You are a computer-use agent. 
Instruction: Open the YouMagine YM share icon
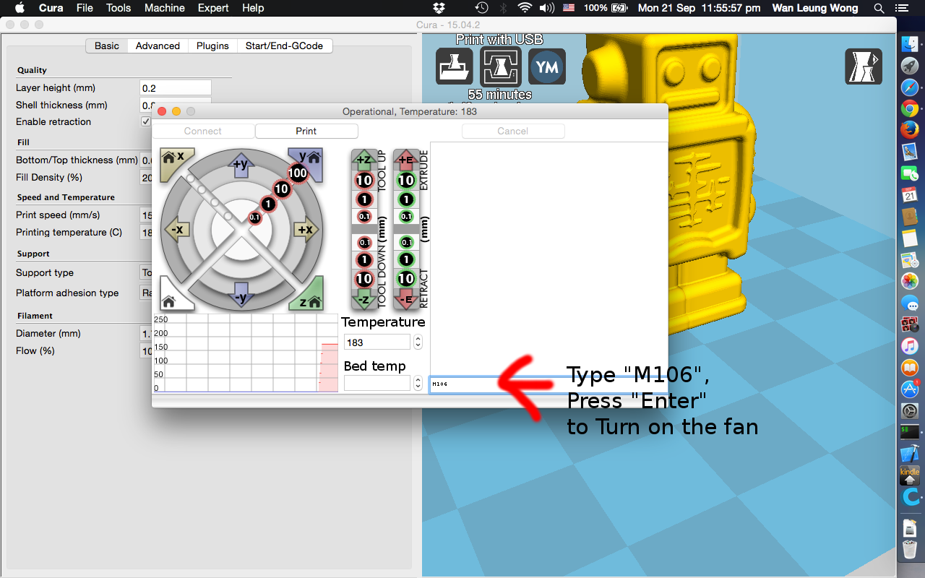(547, 66)
